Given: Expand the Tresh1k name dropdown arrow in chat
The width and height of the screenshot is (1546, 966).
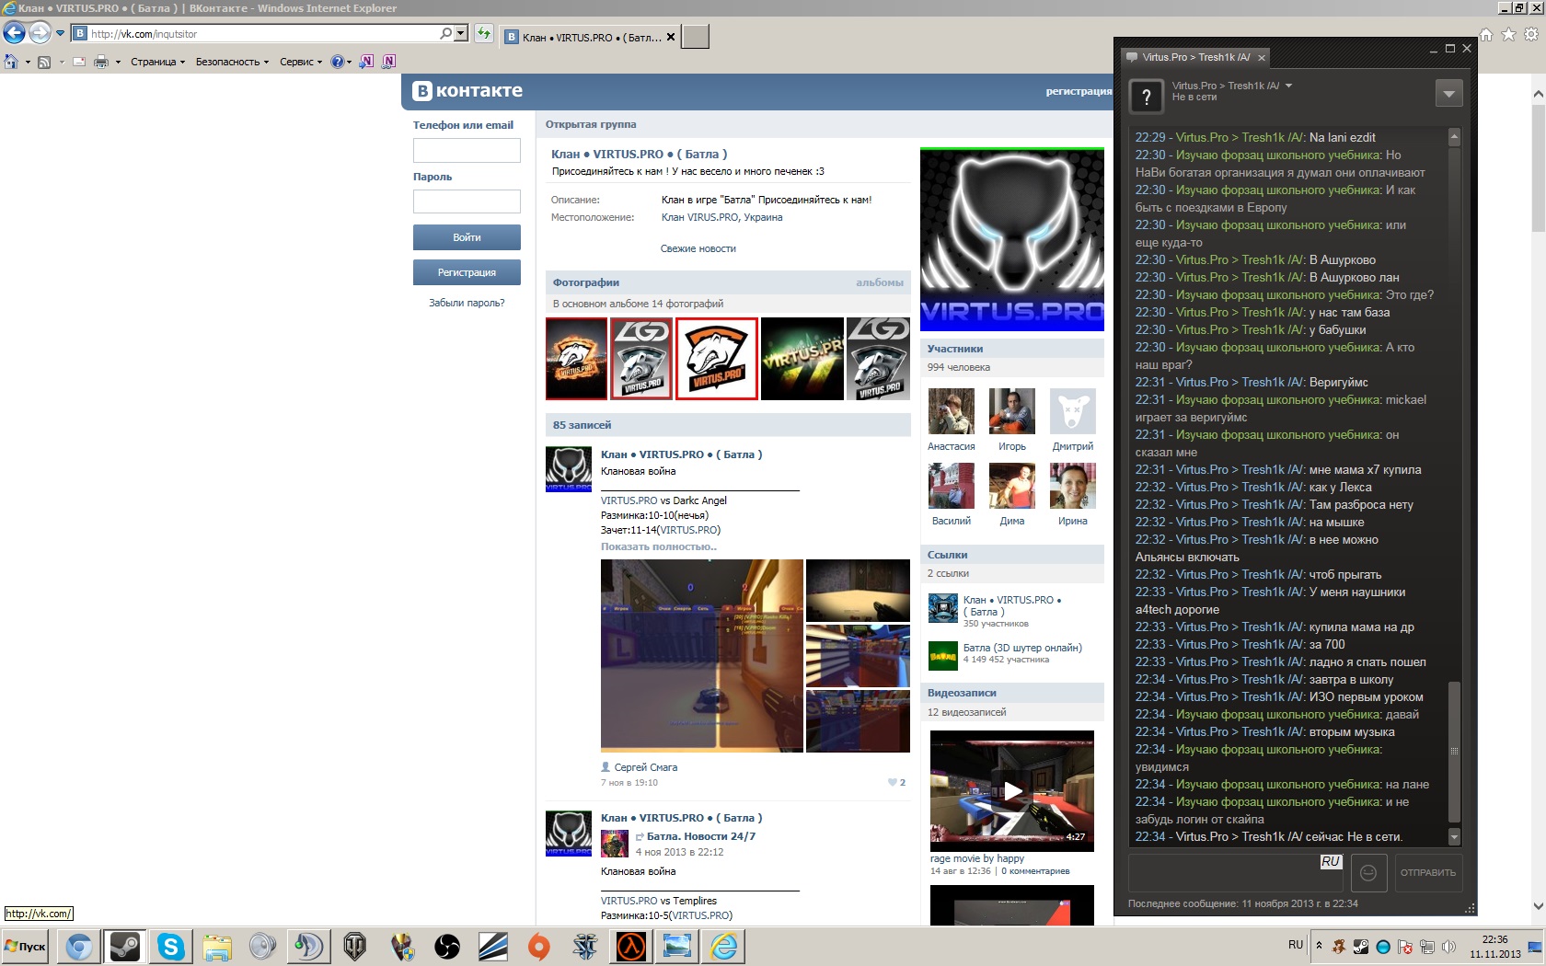Looking at the screenshot, I should 1288,86.
